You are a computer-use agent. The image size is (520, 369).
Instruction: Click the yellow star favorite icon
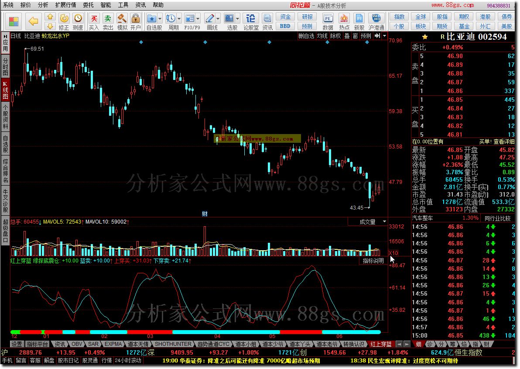(425, 37)
